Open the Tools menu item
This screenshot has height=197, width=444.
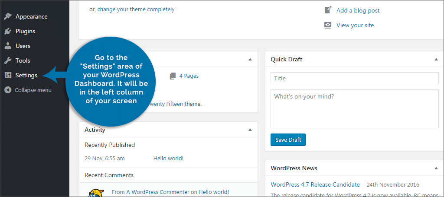point(23,60)
